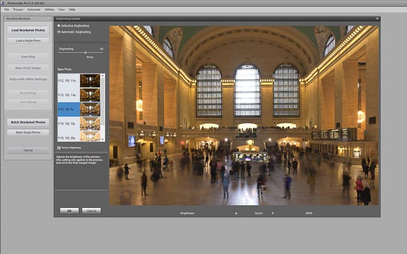Open the Automate menu

[34, 9]
